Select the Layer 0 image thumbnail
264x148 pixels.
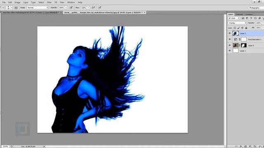tap(236, 45)
